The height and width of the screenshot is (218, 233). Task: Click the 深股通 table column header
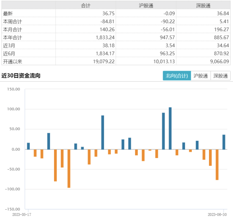tap(203, 5)
